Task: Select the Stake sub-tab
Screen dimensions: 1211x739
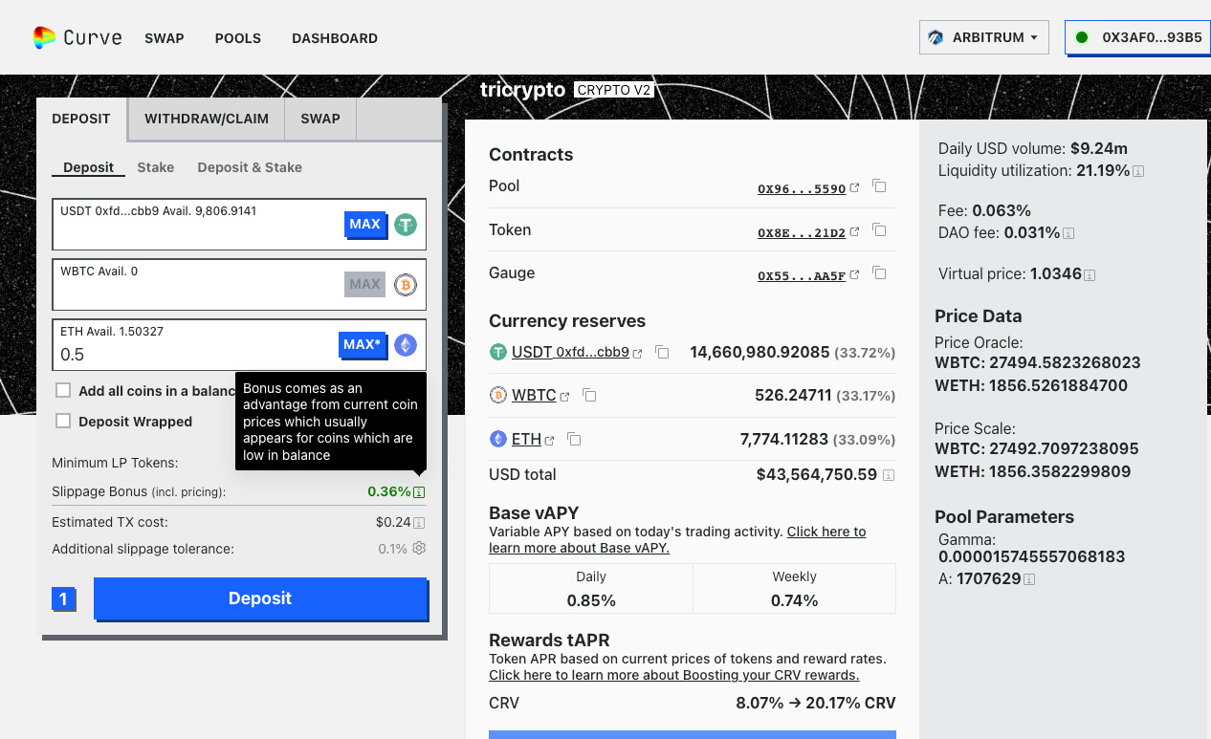Action: coord(156,167)
